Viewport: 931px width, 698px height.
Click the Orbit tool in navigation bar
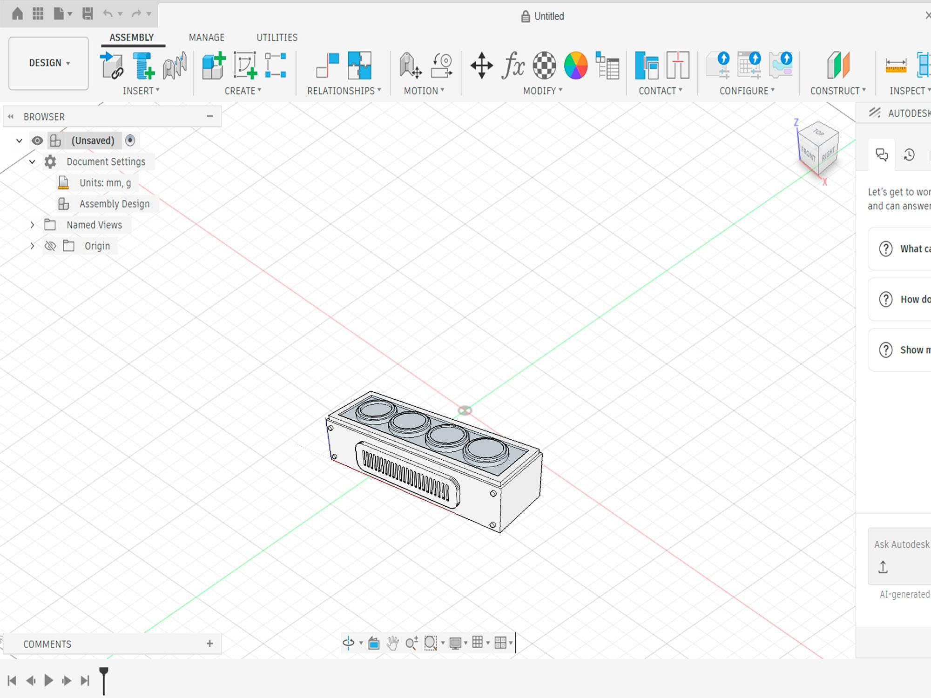(x=348, y=643)
